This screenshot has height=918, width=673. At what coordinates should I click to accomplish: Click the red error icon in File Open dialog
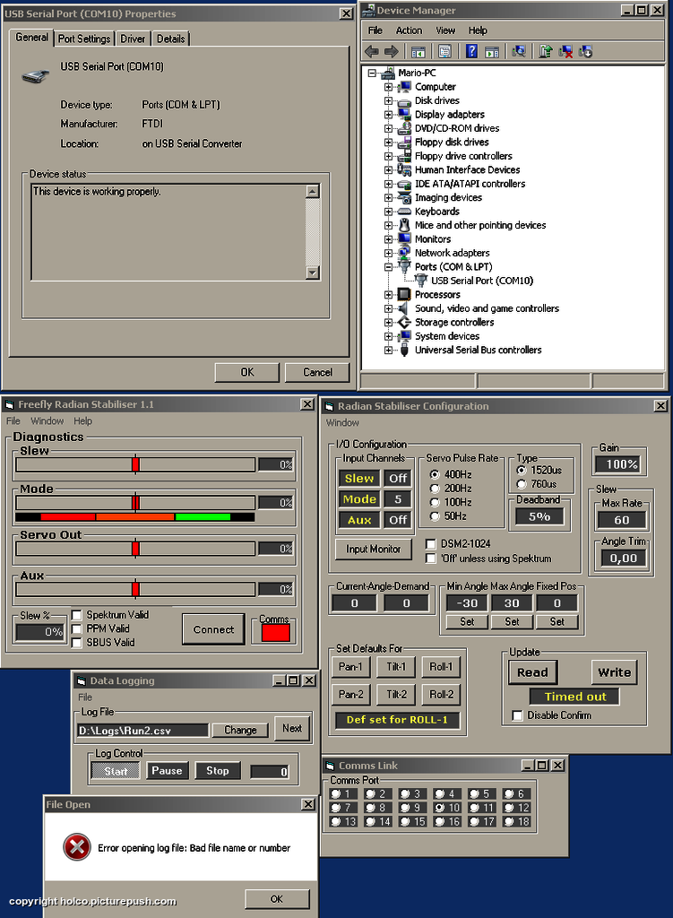point(77,847)
